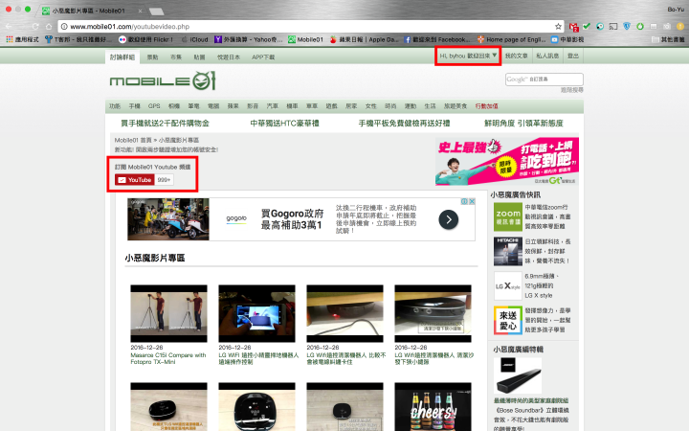Click 登出 to log out

[x=573, y=56]
